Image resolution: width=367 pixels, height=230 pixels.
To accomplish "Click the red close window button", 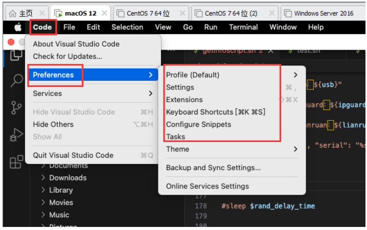I will tap(11, 42).
